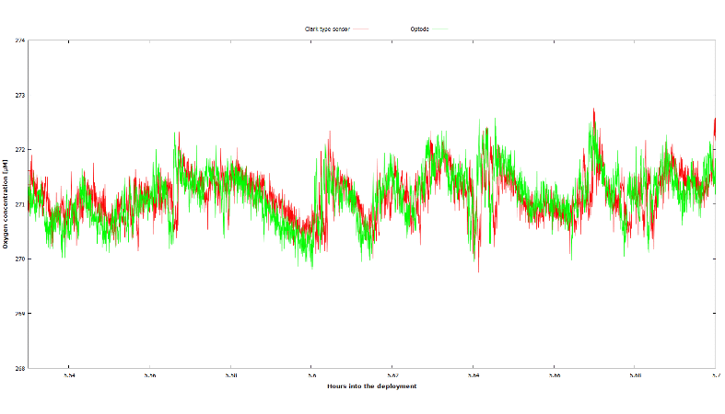Click the 5.56 x-axis tick label
The height and width of the screenshot is (414, 725).
tap(151, 375)
